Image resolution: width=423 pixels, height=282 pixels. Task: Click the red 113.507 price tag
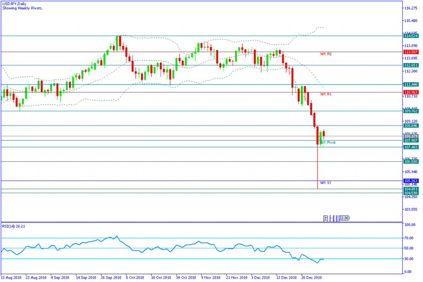point(411,52)
